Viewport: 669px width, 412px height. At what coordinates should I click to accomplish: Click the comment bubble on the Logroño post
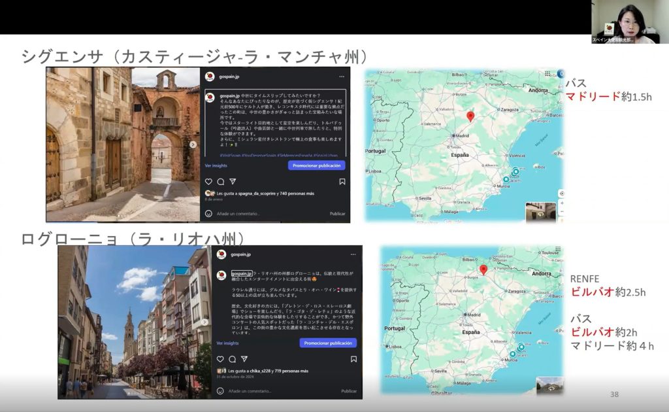pyautogui.click(x=232, y=359)
